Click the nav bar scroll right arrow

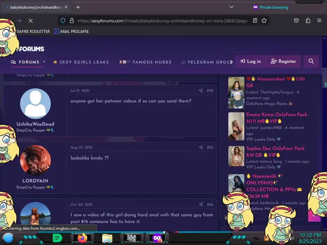pyautogui.click(x=232, y=62)
